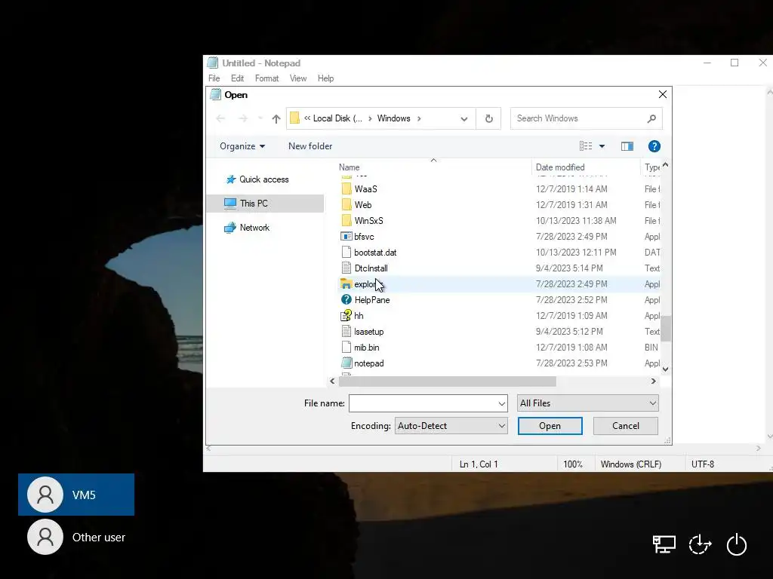
Task: Open Notepad File menu
Action: (x=214, y=78)
